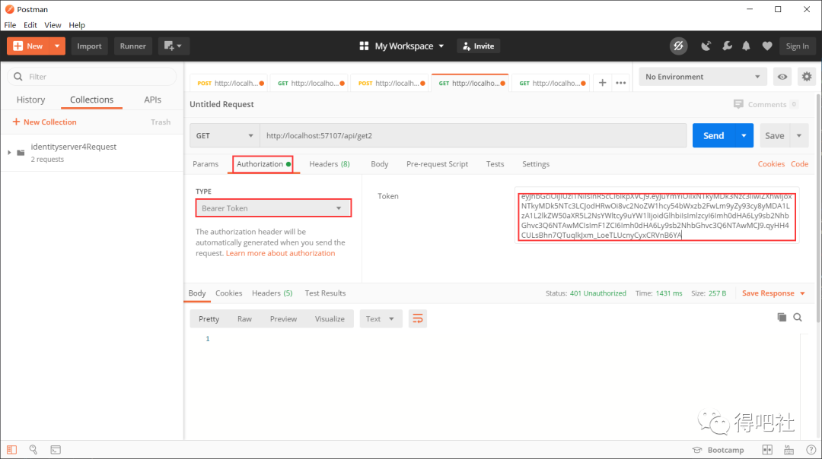The image size is (822, 459).
Task: Open the Pre-request Script tab
Action: pos(437,164)
